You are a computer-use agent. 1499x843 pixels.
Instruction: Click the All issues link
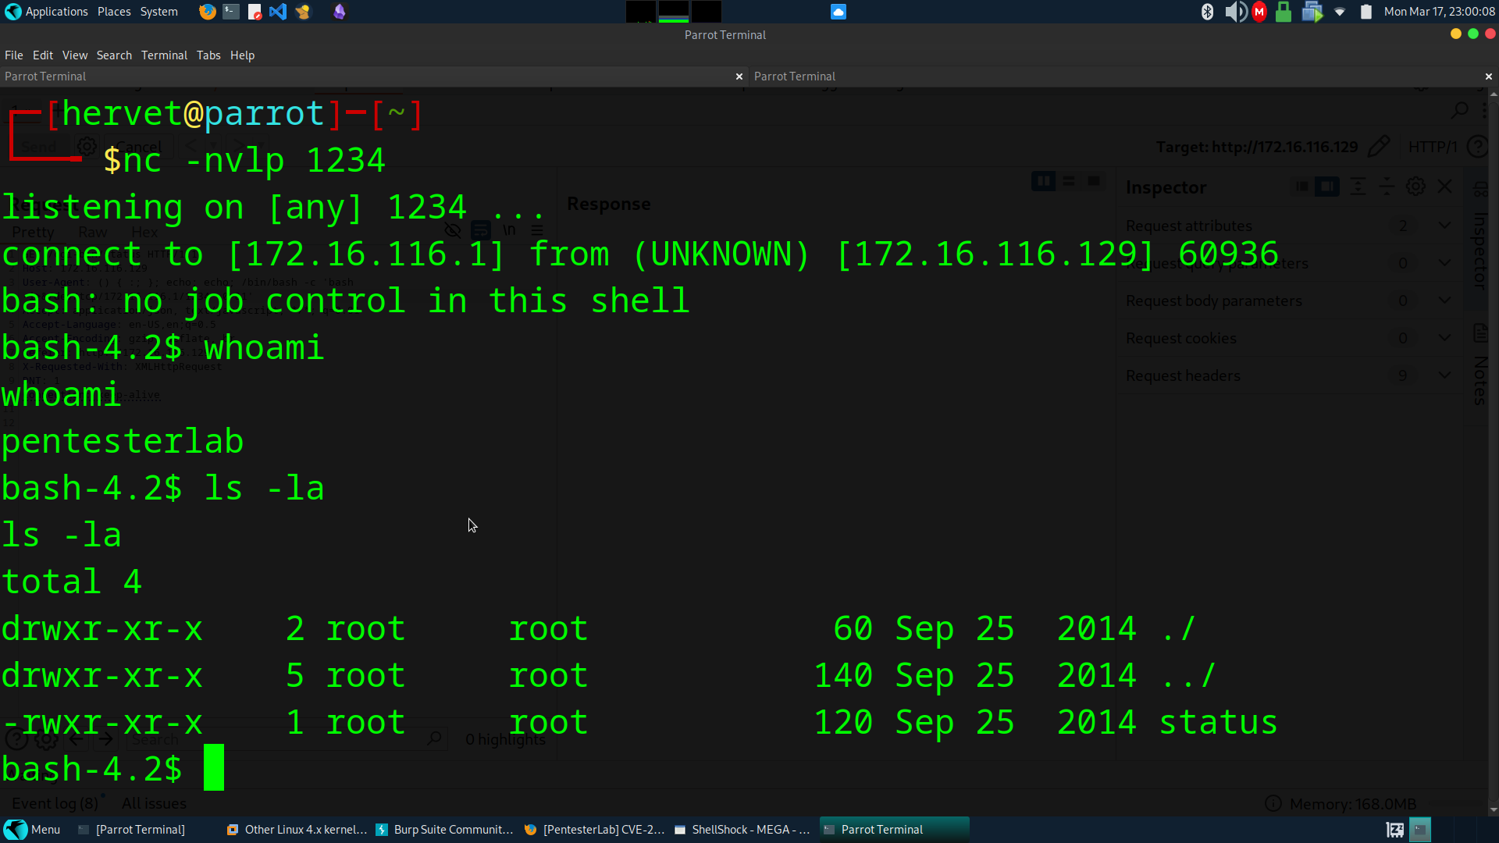(153, 803)
